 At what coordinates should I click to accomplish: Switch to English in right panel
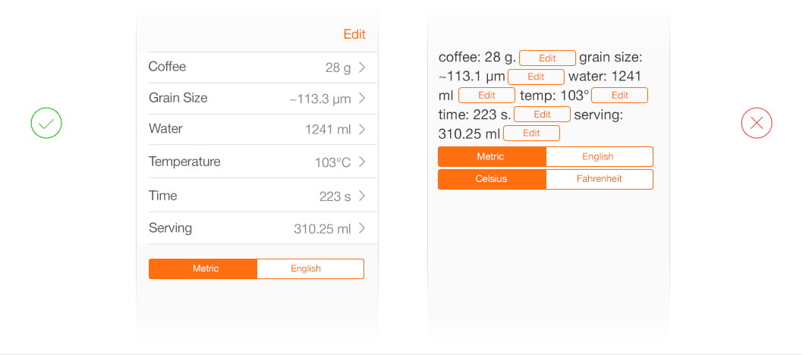point(599,156)
